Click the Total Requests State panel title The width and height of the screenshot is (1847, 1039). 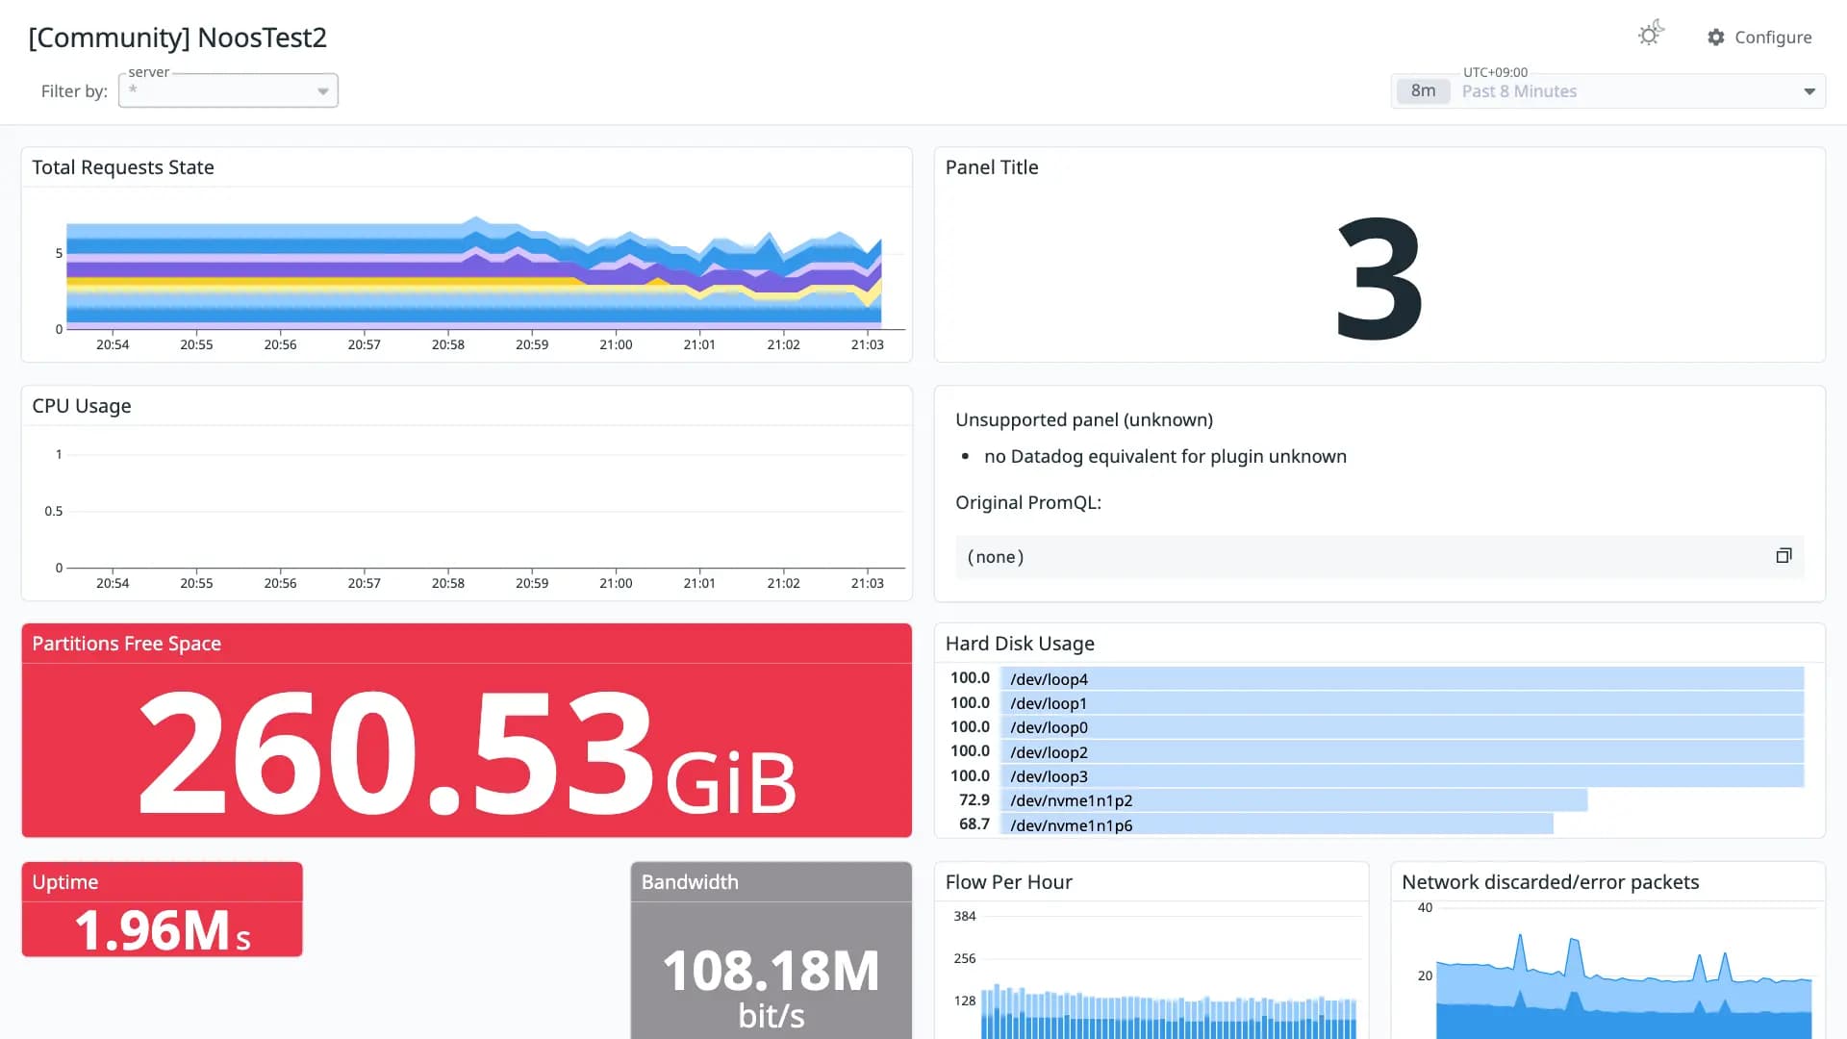point(123,167)
